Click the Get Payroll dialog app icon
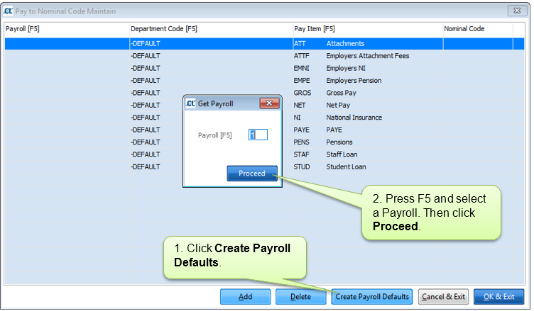This screenshot has width=534, height=311. [190, 103]
